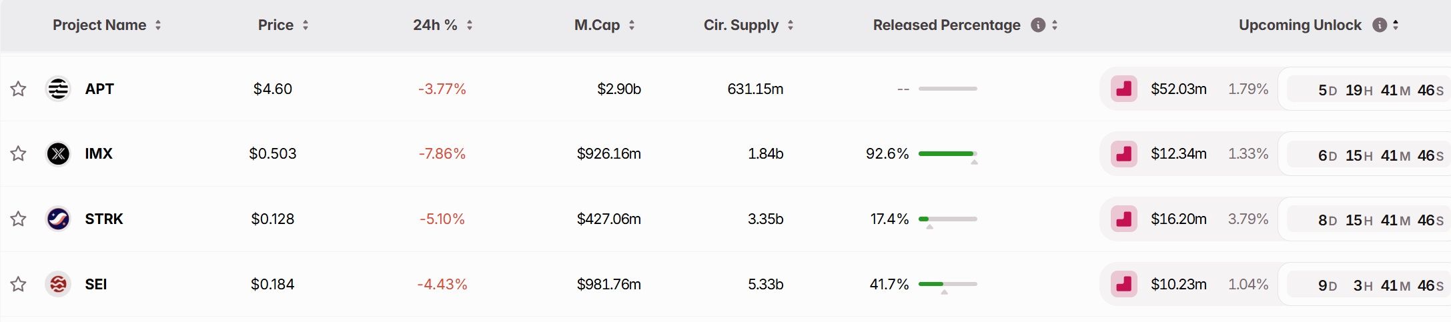Click the Project Name column header
Viewport: 1451px width, 322px height.
coord(99,25)
